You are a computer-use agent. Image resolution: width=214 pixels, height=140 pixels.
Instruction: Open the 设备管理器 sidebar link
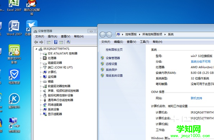(x=113, y=58)
